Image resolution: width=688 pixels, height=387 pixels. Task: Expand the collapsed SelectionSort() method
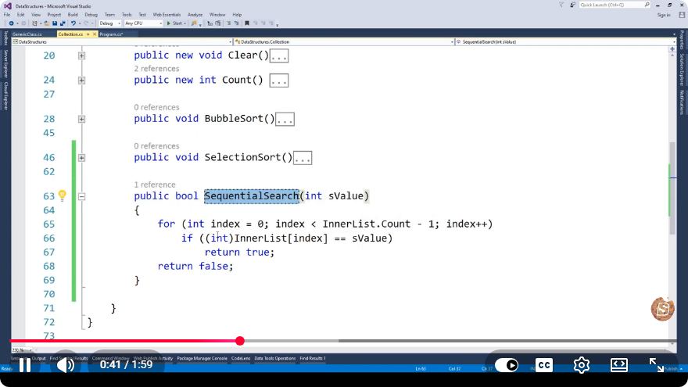[x=81, y=157]
